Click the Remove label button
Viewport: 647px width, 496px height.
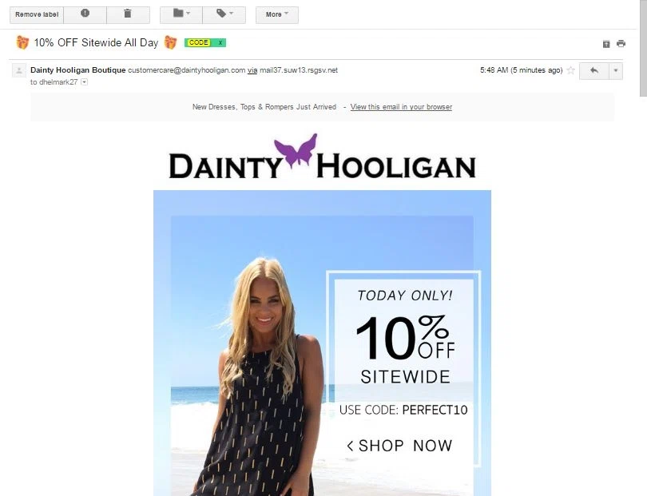pyautogui.click(x=37, y=14)
